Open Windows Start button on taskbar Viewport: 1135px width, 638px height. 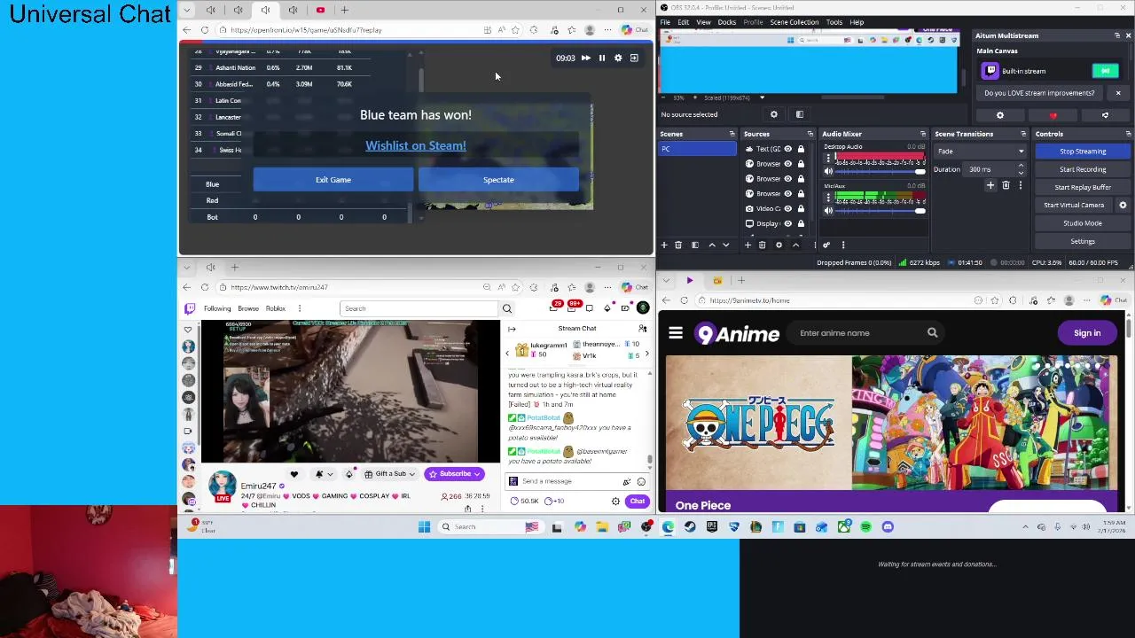pos(424,527)
